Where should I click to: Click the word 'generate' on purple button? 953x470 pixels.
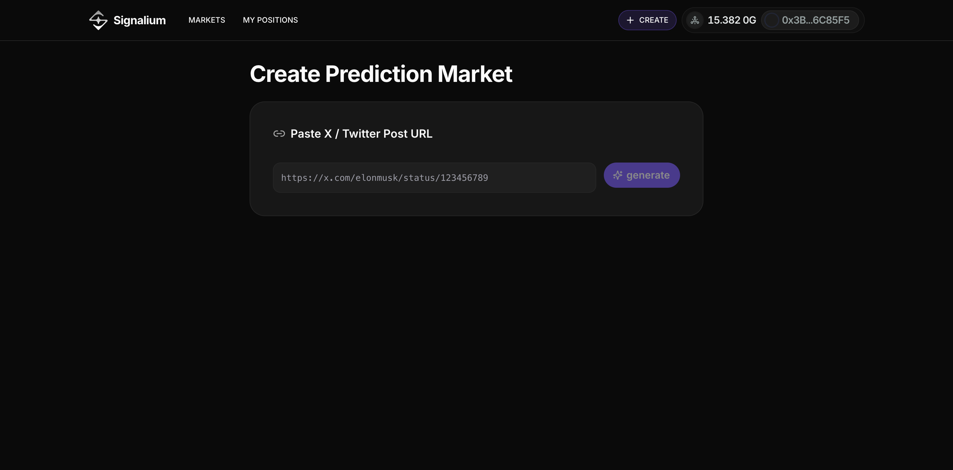point(648,175)
